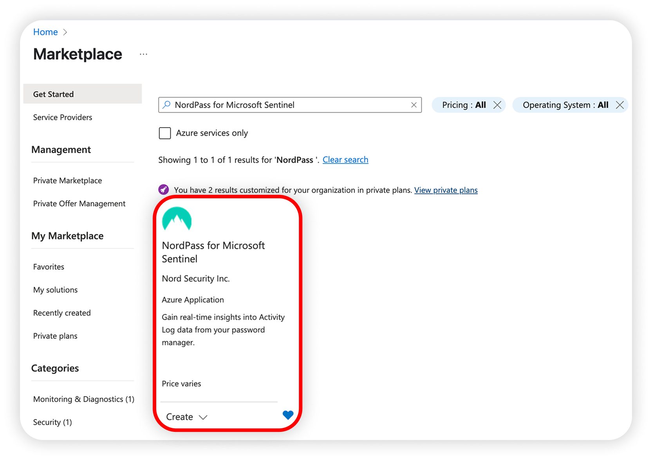Viewport: 652px width, 460px height.
Task: Click the purple rocket private plans icon
Action: (x=164, y=190)
